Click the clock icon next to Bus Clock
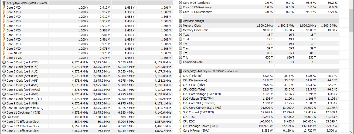354x134 pixels. pos(4,117)
